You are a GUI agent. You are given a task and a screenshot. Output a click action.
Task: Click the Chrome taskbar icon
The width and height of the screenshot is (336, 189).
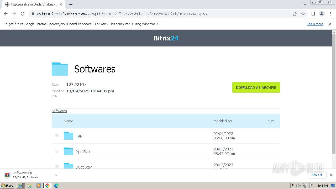(48, 186)
